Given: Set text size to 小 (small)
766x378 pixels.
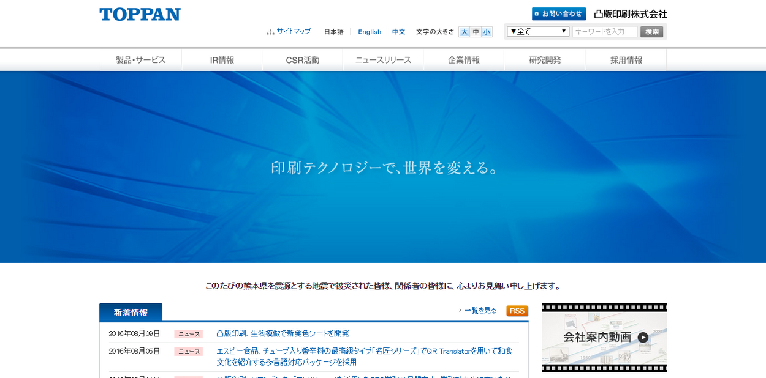Looking at the screenshot, I should click(487, 32).
